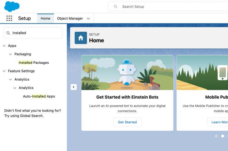
Task: Click the 'Get Started with Einstein Bots' heading
Action: click(x=127, y=97)
